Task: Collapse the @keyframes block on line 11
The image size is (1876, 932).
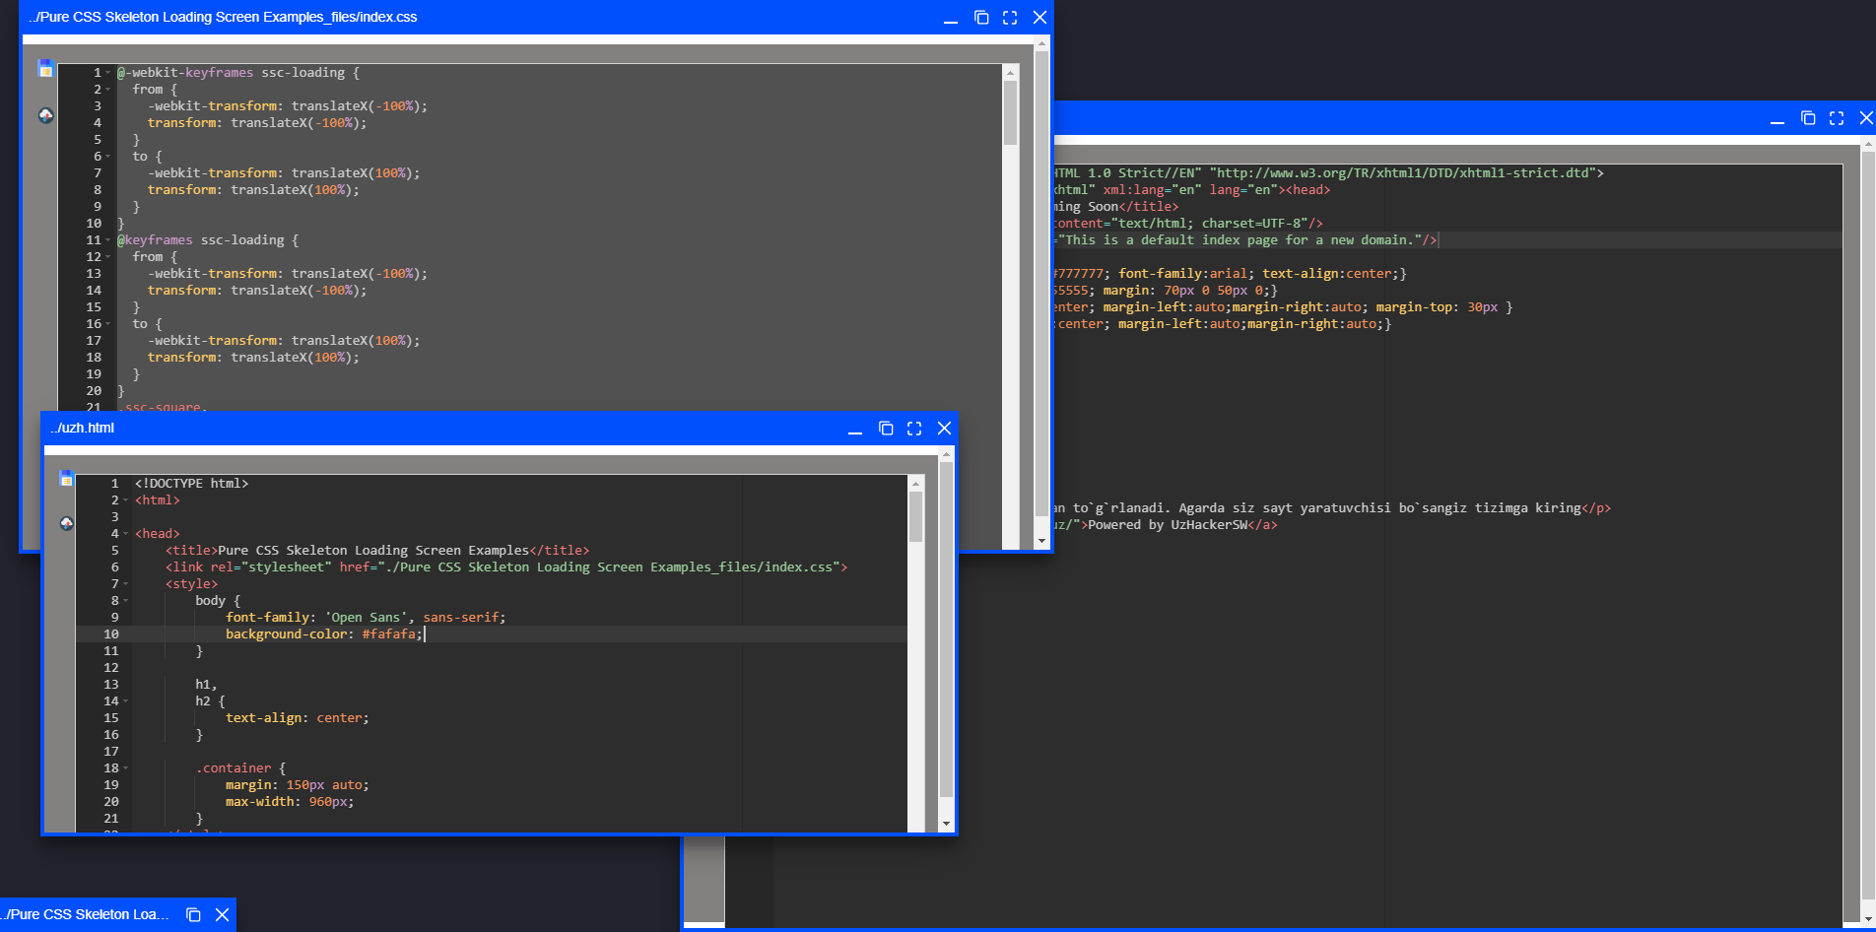Action: [108, 240]
